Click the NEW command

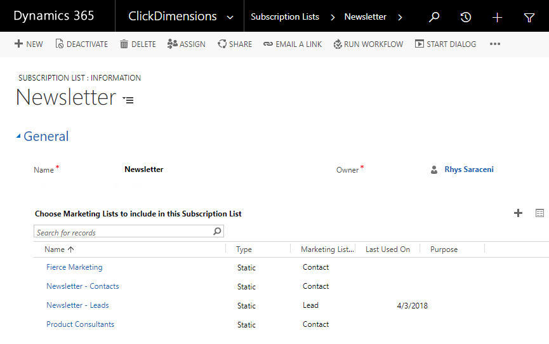[x=29, y=44]
